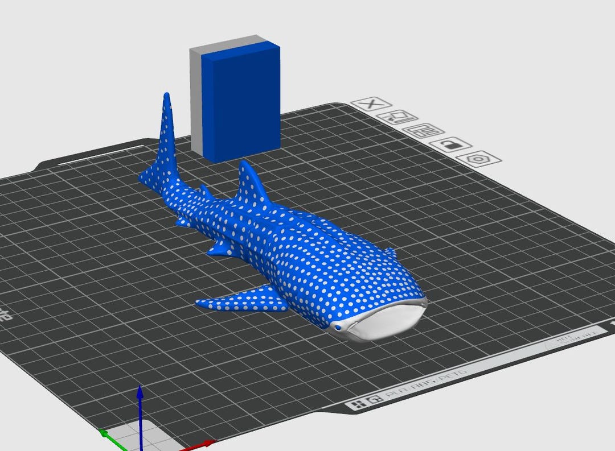
Task: Auto-arrange objects on this plate
Action: (423, 132)
